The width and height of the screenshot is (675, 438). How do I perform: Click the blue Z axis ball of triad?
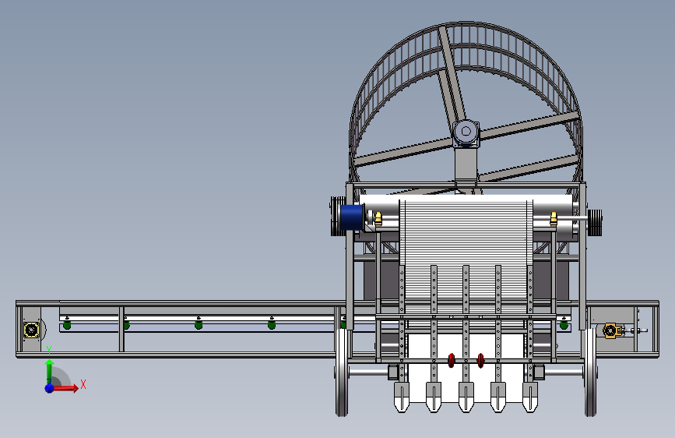[x=50, y=388]
